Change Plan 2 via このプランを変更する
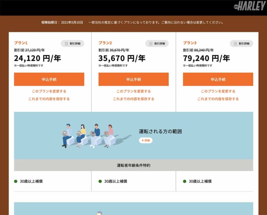This screenshot has height=215, width=267. tap(133, 91)
